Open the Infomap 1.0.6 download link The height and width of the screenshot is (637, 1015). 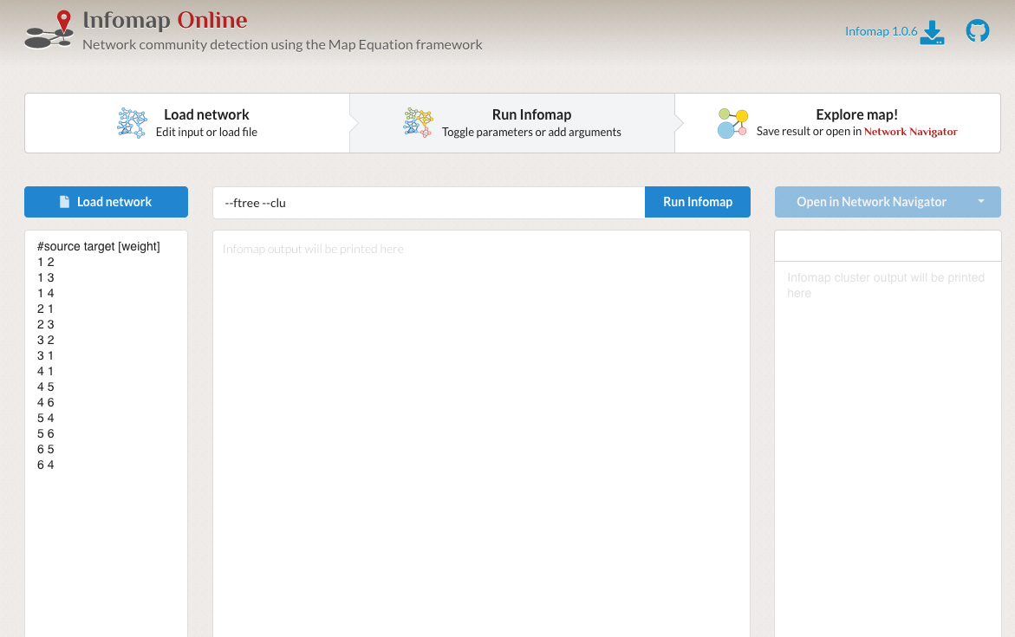pyautogui.click(x=881, y=31)
